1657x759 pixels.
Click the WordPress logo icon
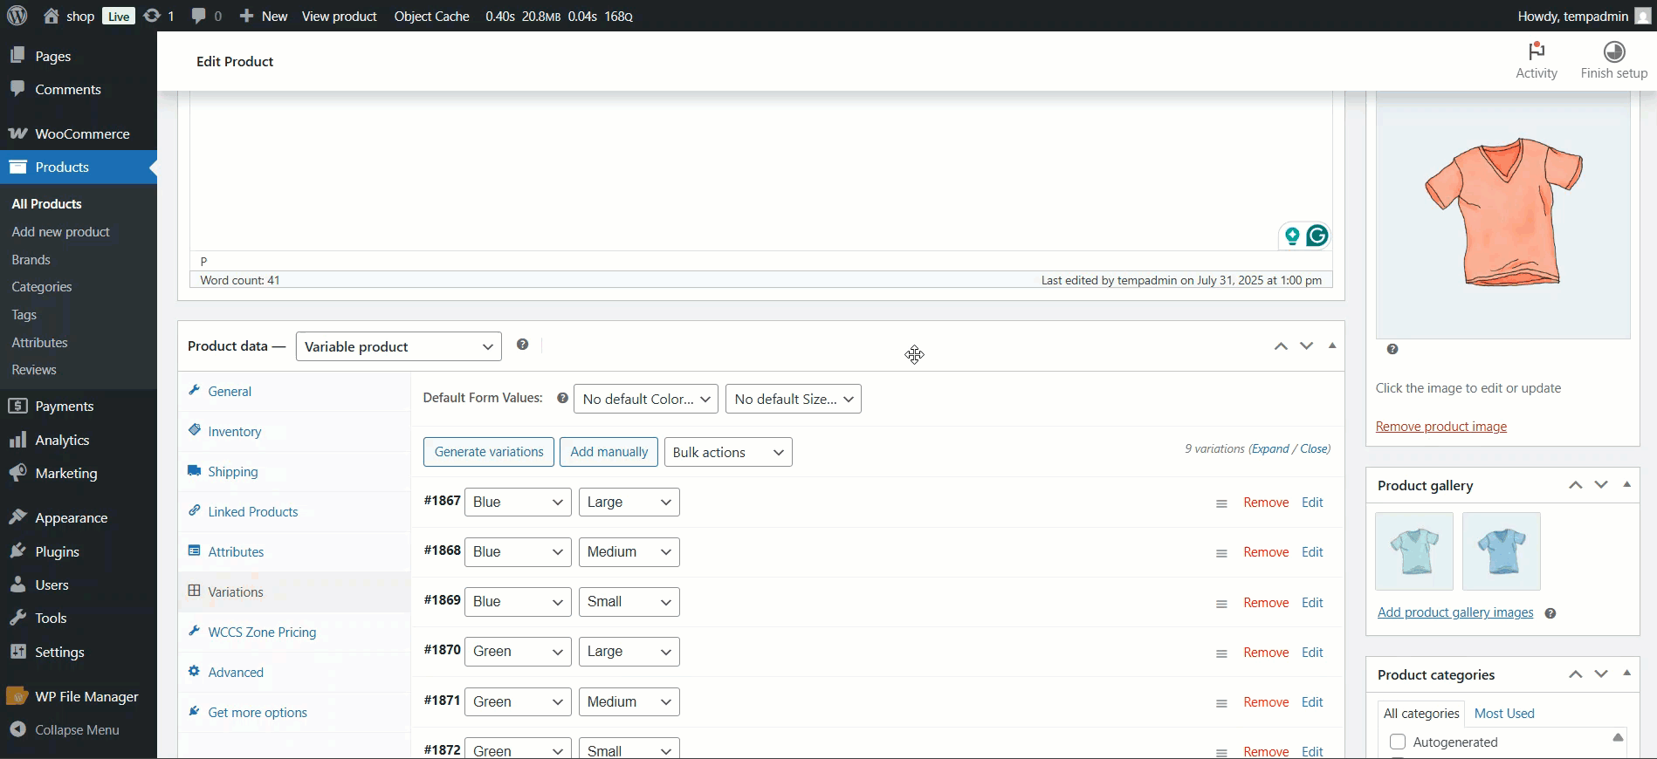pos(17,16)
